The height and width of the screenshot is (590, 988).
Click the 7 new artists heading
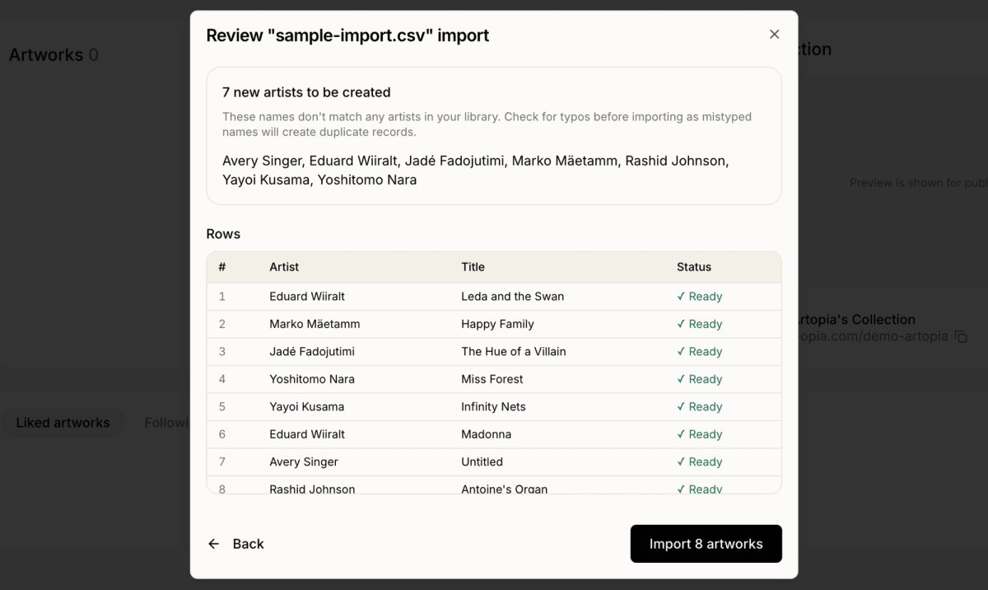pyautogui.click(x=306, y=92)
